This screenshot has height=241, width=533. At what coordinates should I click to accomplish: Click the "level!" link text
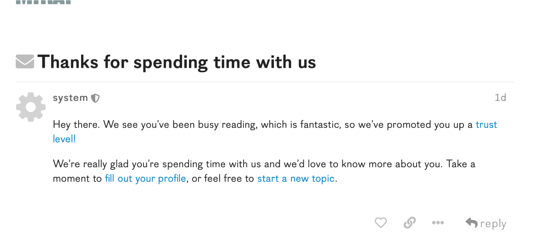point(64,139)
